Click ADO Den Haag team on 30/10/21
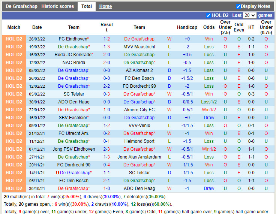 point(139,189)
